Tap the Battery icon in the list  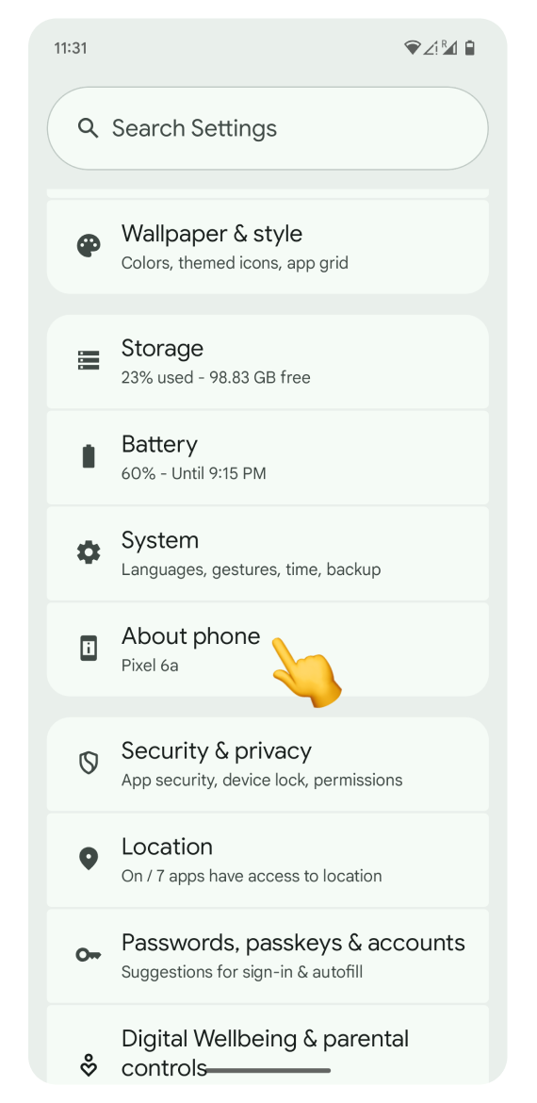(x=89, y=456)
